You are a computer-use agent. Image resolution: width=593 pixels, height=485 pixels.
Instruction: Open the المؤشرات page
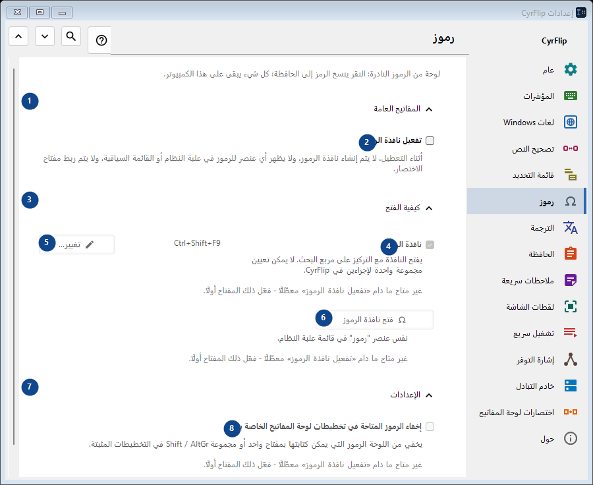coord(526,96)
